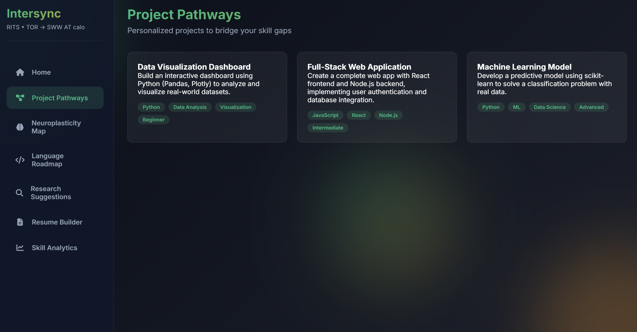Screen dimensions: 637x332
Task: Click the Skill Analytics chart icon
Action: (20, 248)
